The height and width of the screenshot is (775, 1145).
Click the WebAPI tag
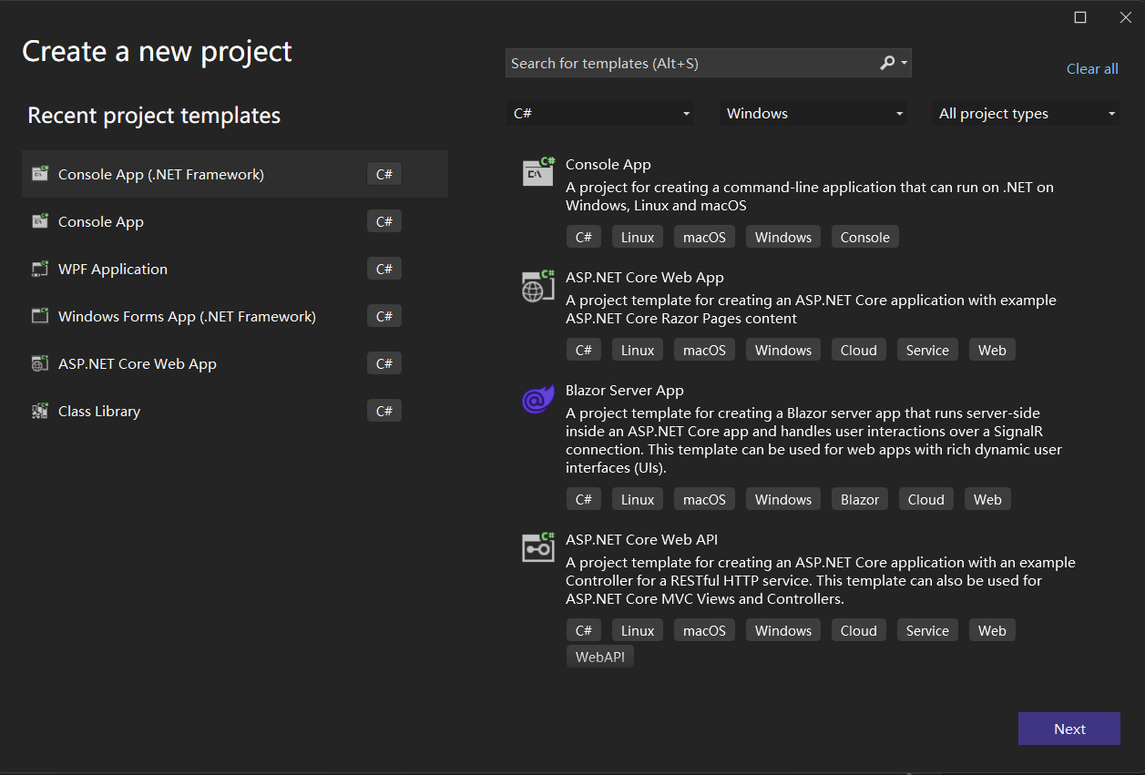point(600,656)
